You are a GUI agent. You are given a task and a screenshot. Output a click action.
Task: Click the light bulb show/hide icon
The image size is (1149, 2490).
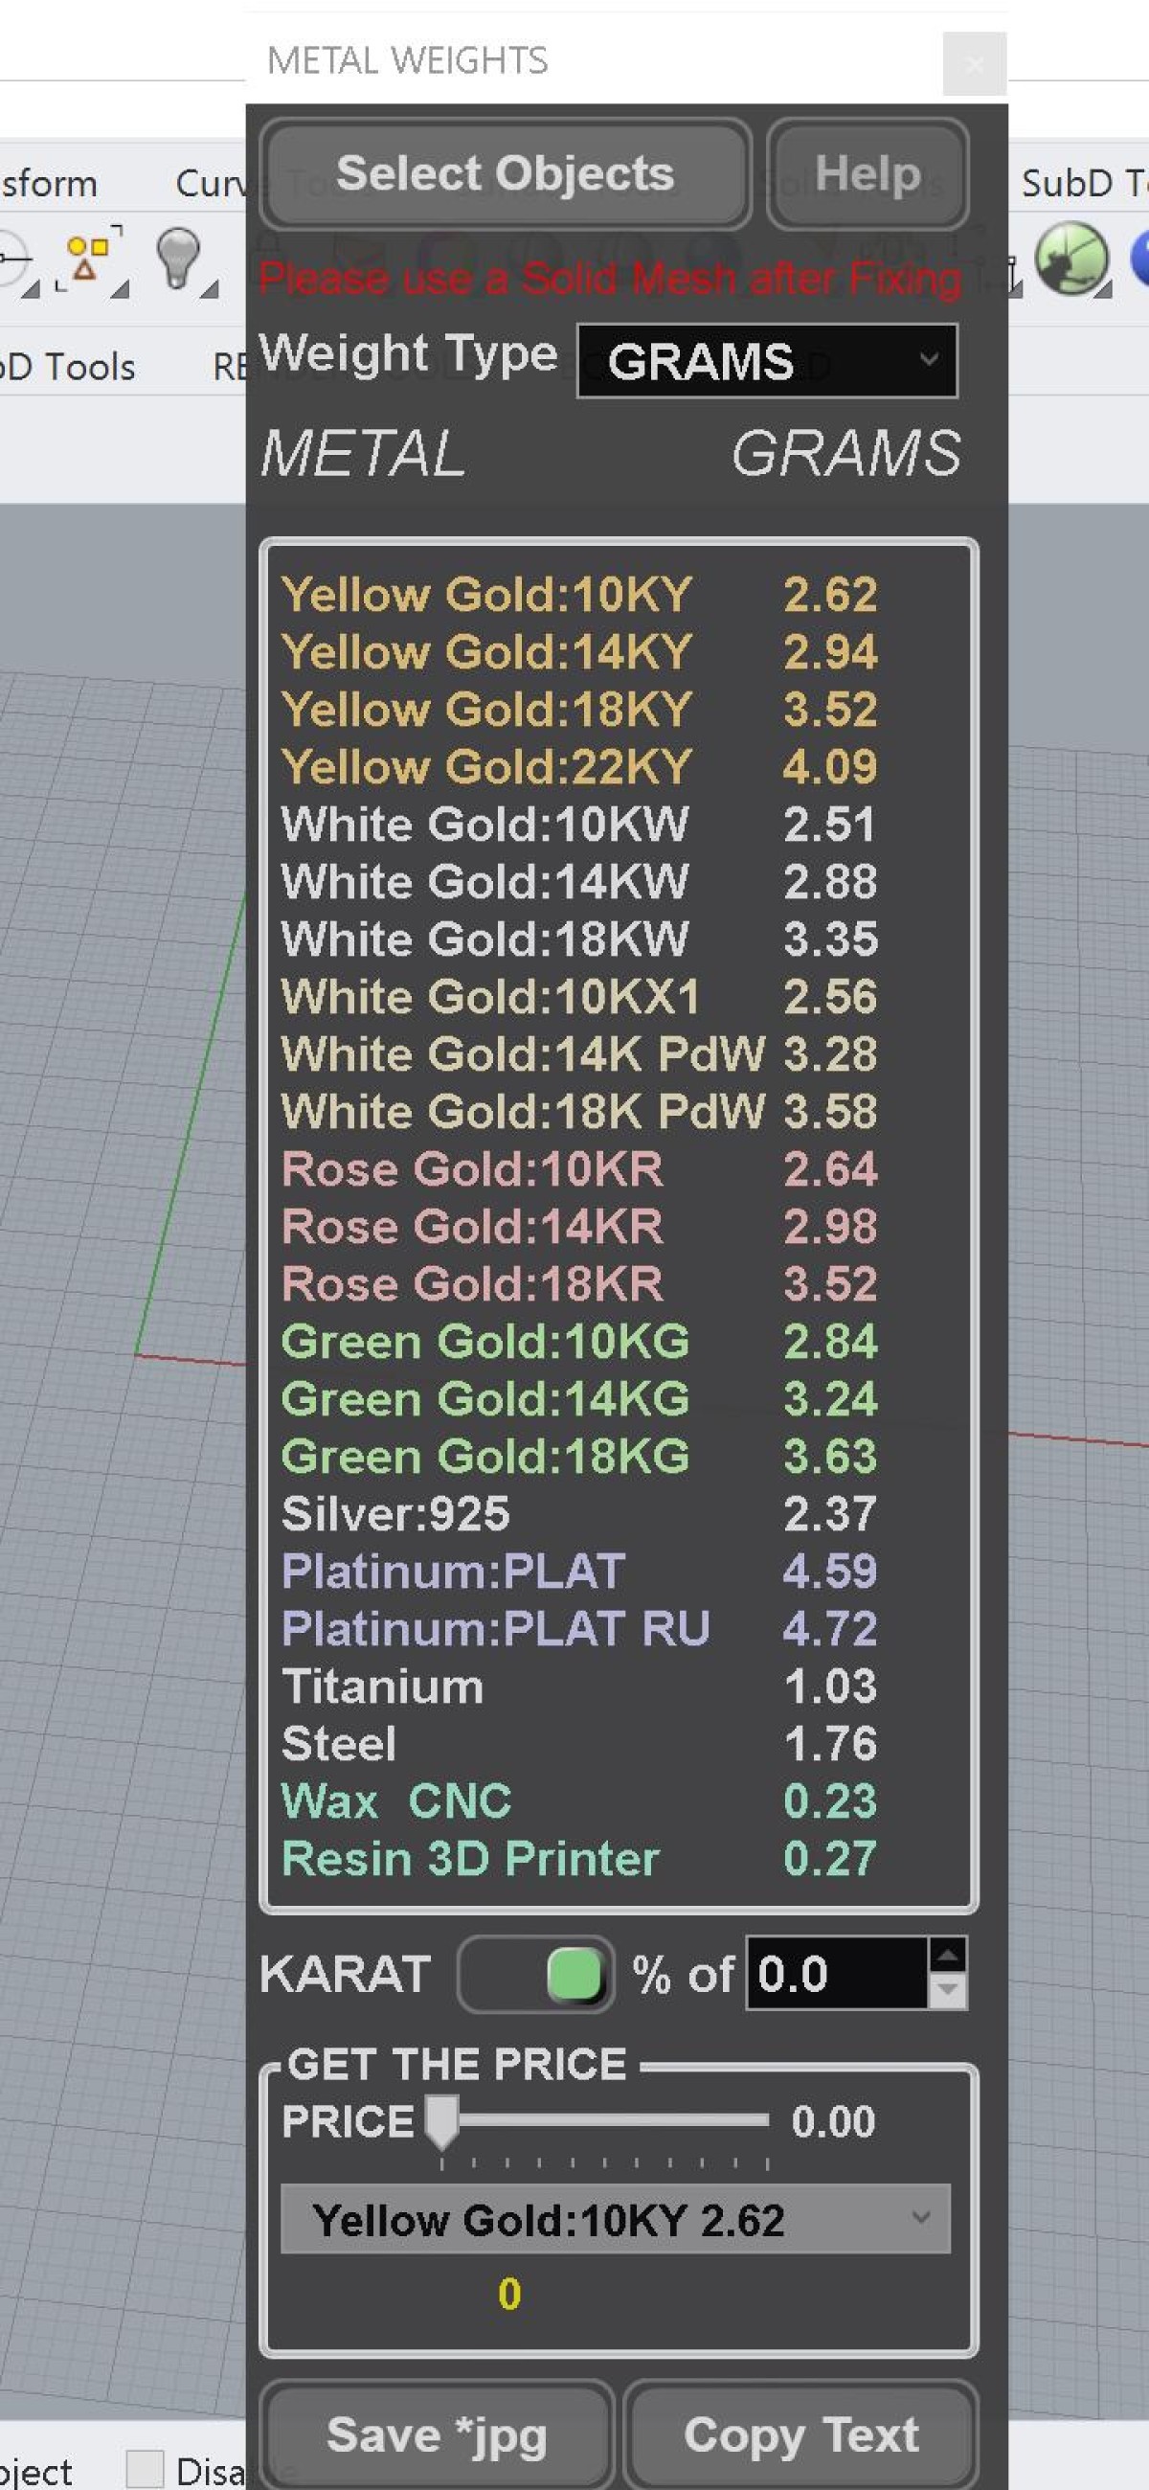(x=178, y=259)
